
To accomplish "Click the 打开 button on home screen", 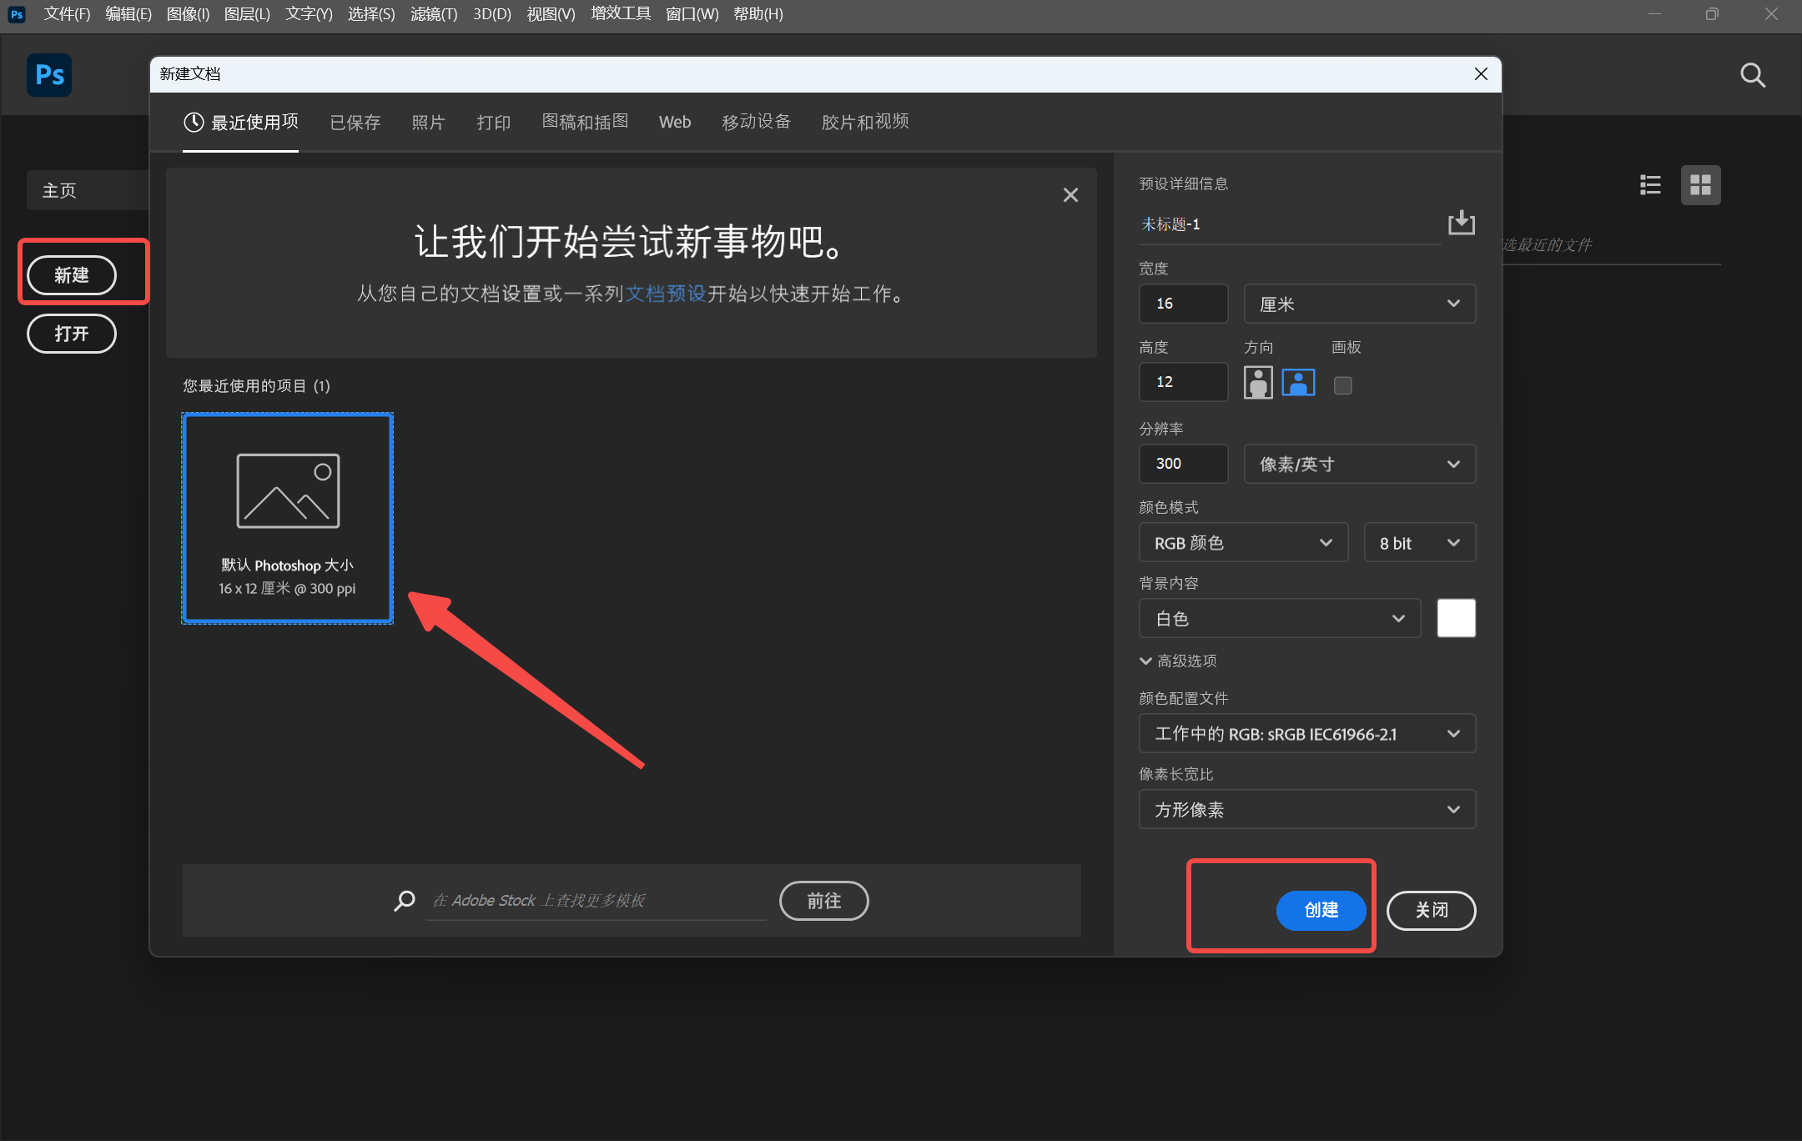I will click(x=72, y=334).
